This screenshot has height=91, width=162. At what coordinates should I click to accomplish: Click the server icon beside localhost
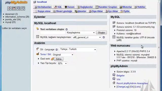(35, 2)
